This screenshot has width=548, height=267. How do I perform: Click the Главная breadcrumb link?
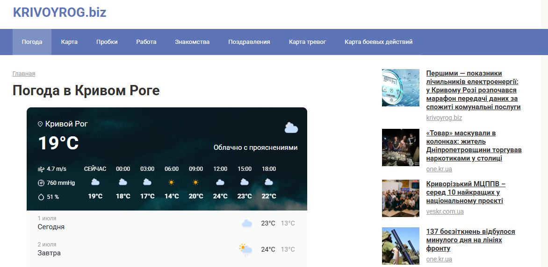tap(24, 74)
